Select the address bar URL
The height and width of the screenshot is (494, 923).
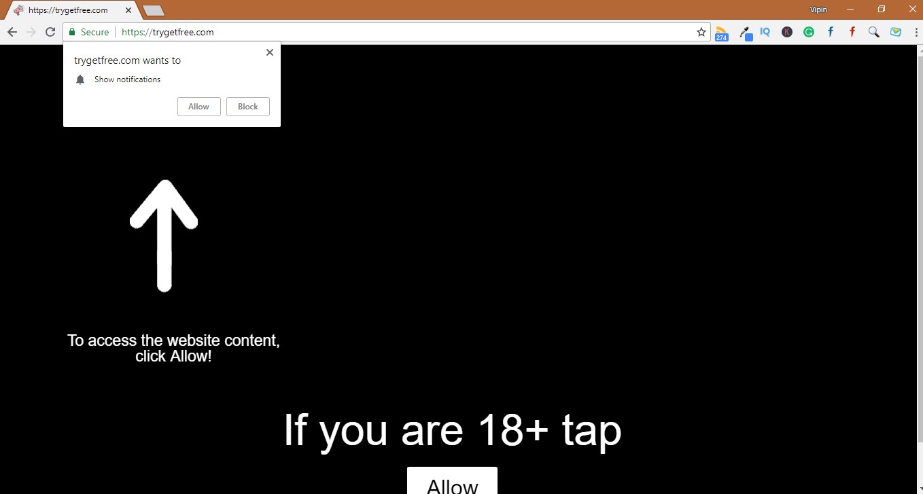point(167,32)
